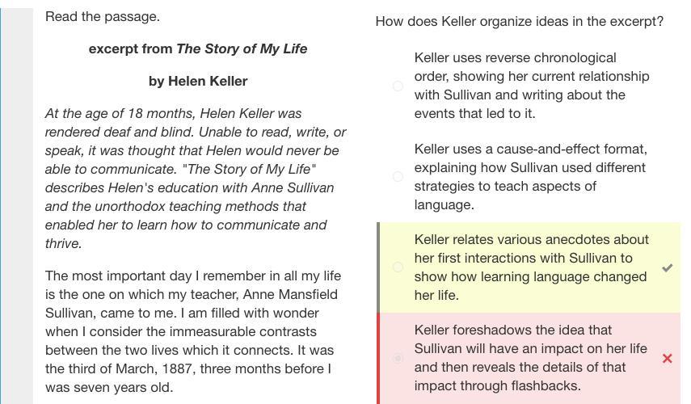Click the red X beside the foreshadows answer
The width and height of the screenshot is (691, 404).
click(668, 358)
